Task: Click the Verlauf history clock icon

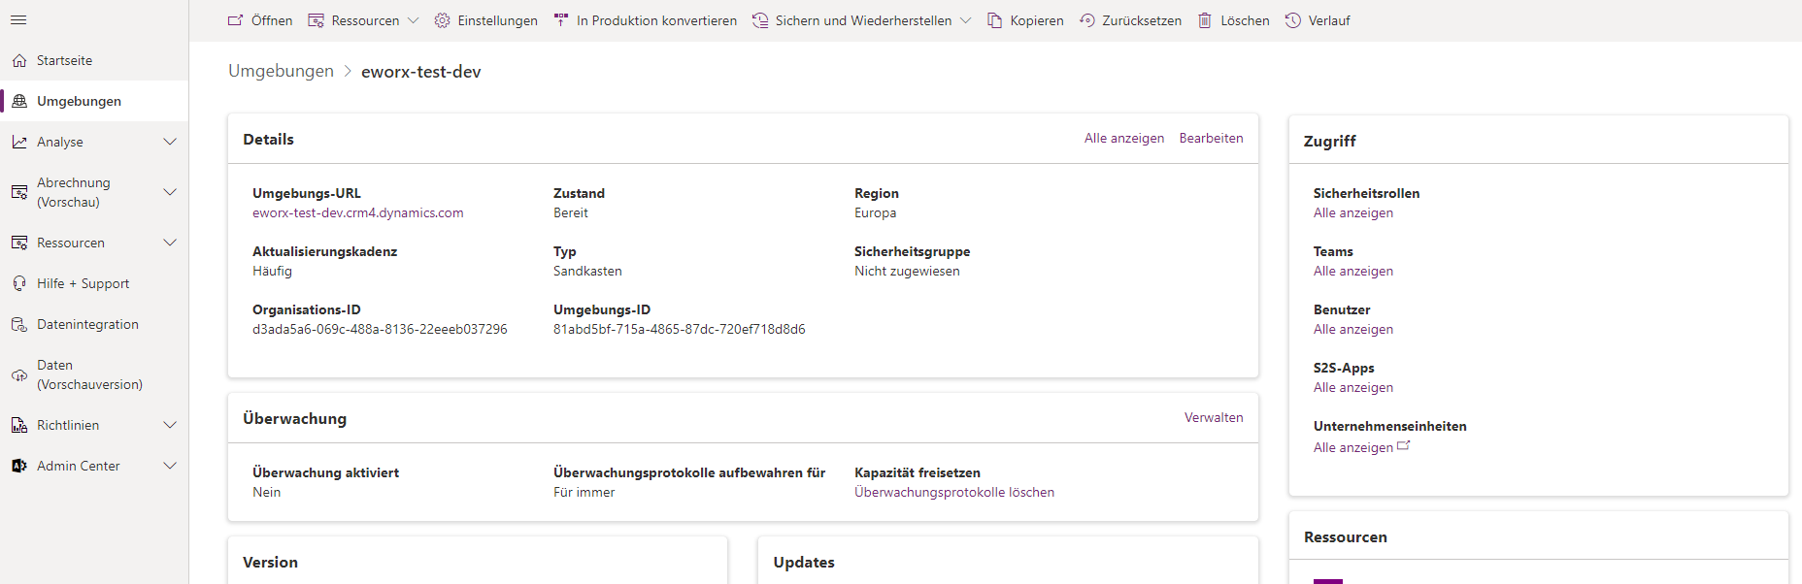Action: (x=1293, y=20)
